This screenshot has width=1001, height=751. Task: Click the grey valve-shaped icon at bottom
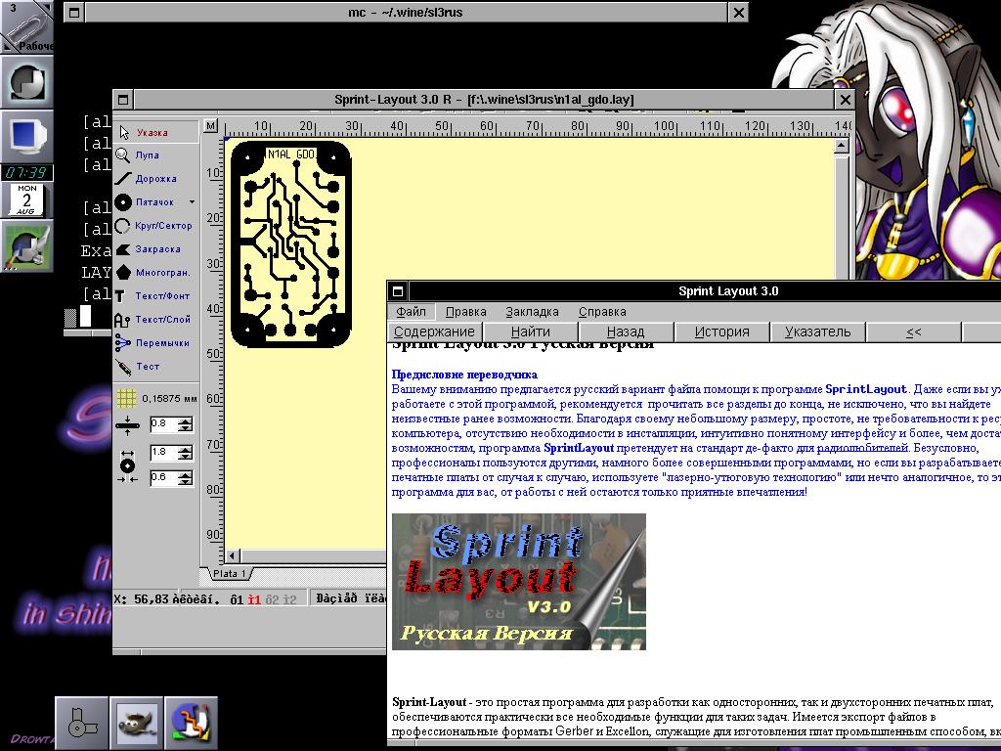82,723
